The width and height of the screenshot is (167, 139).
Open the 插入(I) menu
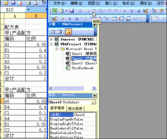(x=111, y=3)
